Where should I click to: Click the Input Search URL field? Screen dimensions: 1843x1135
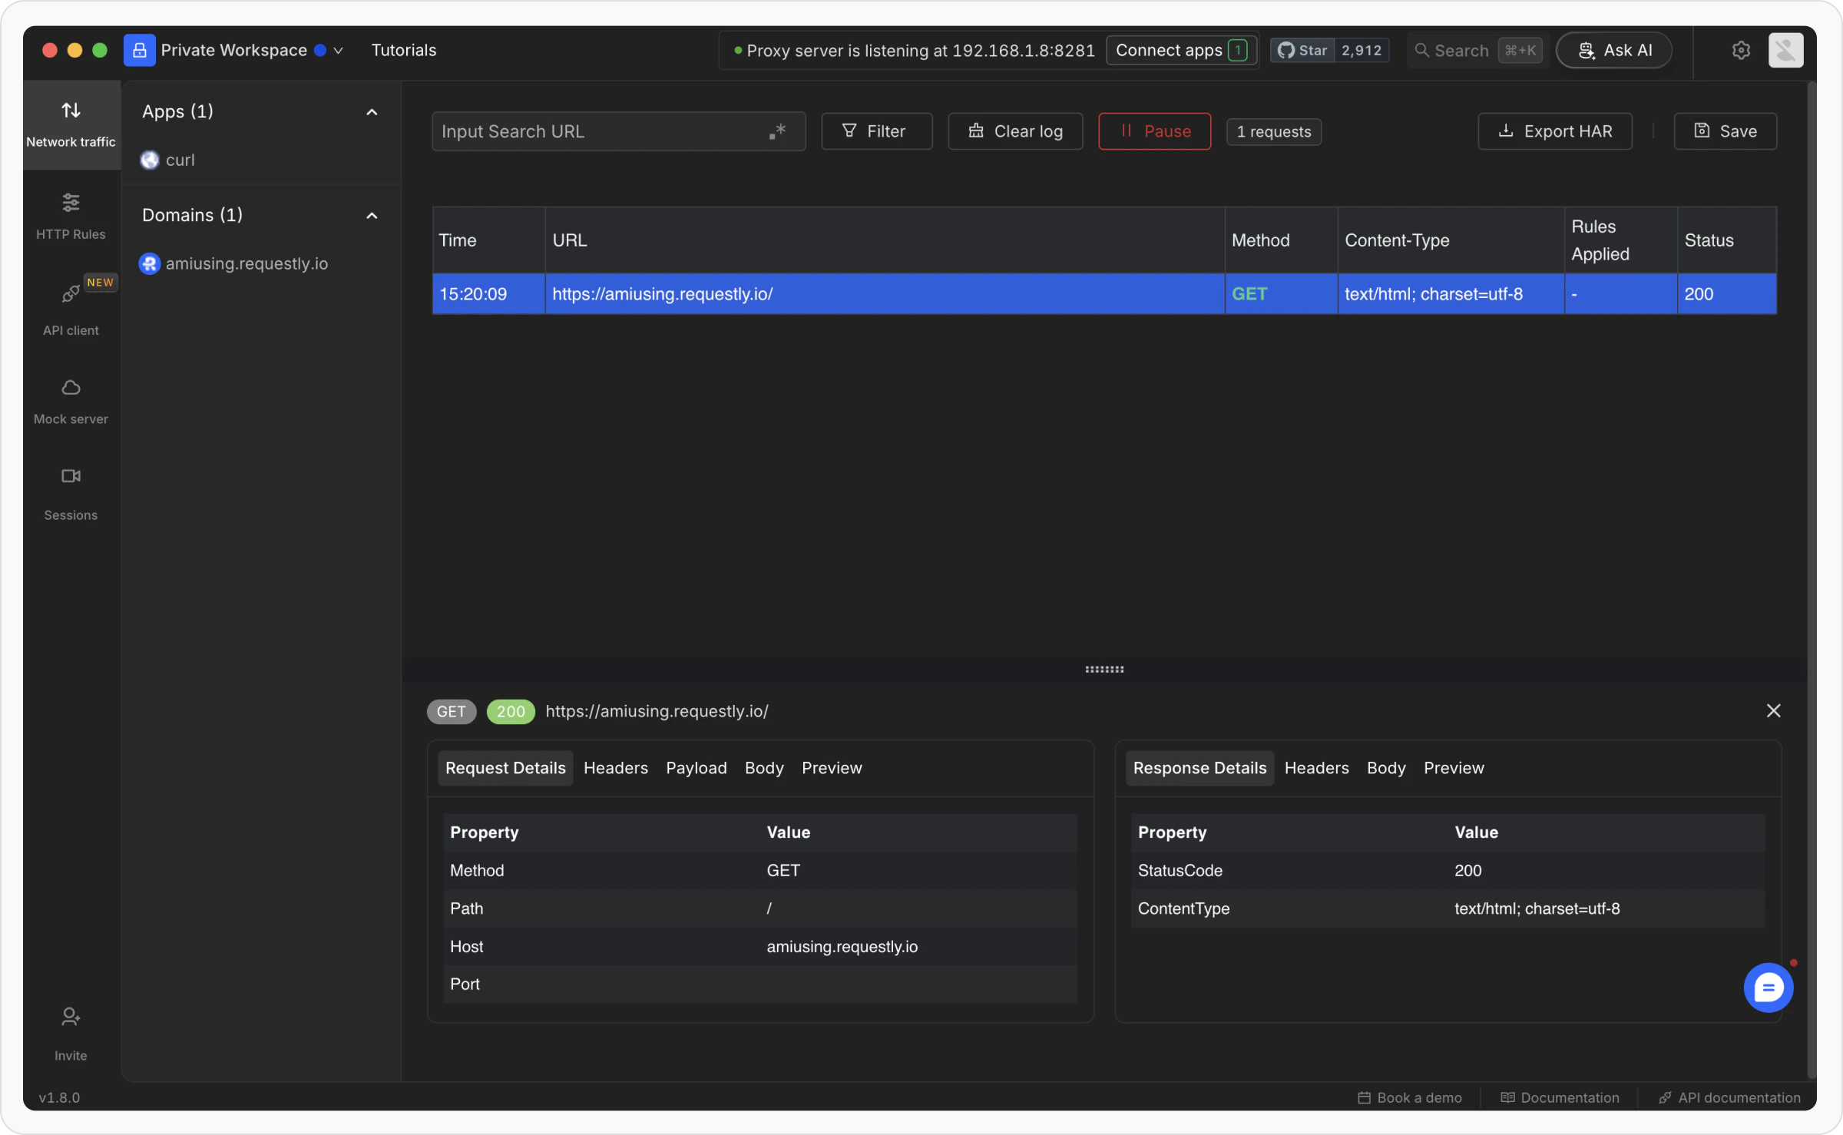click(599, 131)
